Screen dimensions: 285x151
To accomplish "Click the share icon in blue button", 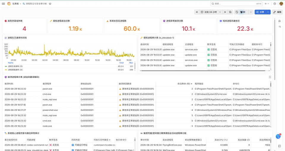I will (257, 12).
